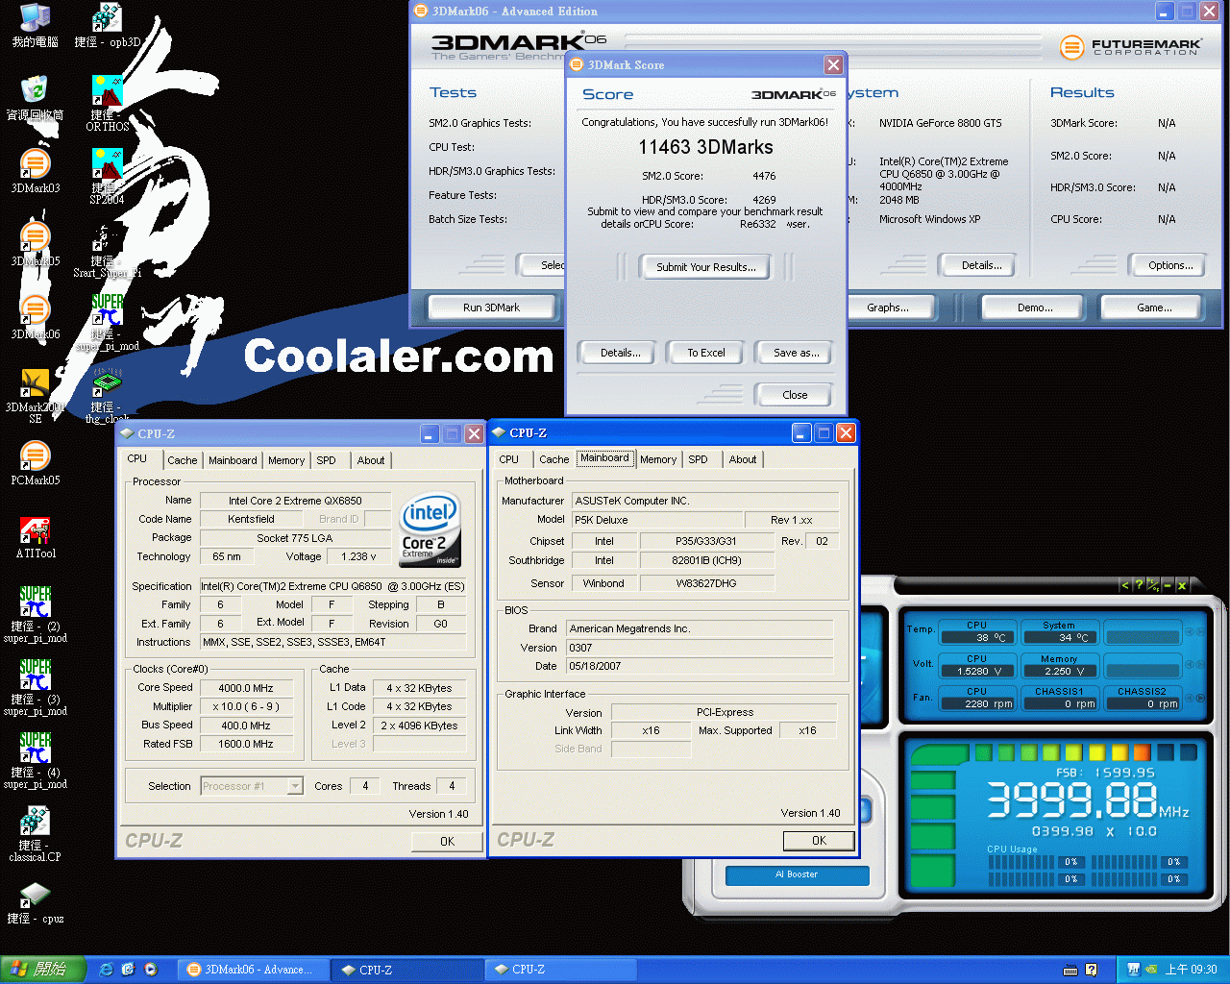The image size is (1230, 984).
Task: Open the Processor #1 selection dropdown
Action: pos(252,786)
